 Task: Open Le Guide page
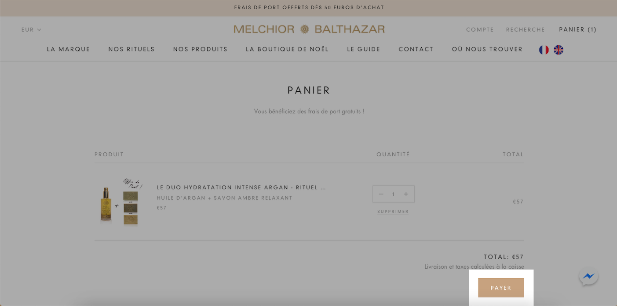[x=364, y=49]
